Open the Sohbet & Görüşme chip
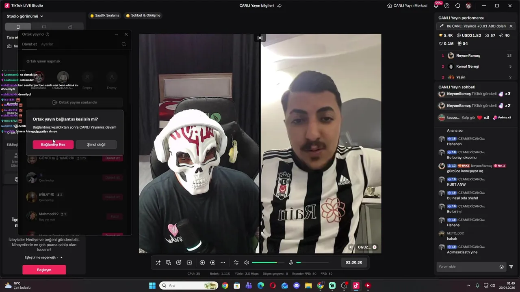520x292 pixels. tap(143, 15)
